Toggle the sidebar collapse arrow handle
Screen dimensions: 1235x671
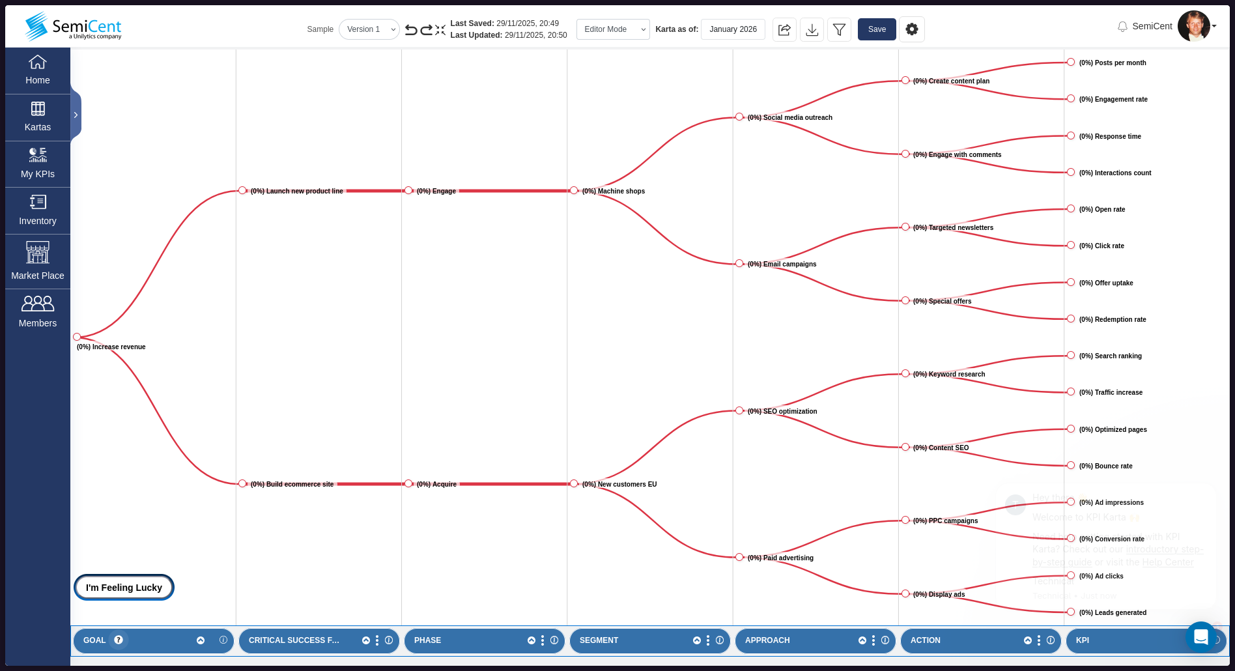tap(76, 115)
